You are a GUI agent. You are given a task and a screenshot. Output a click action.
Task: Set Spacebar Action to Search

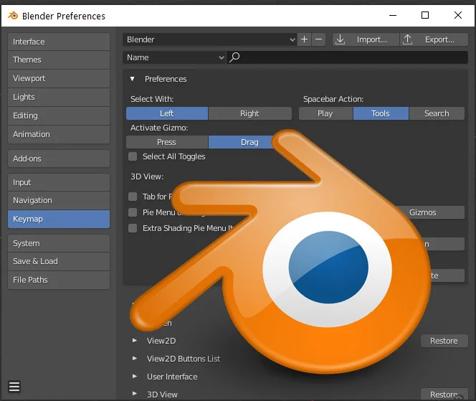click(437, 113)
